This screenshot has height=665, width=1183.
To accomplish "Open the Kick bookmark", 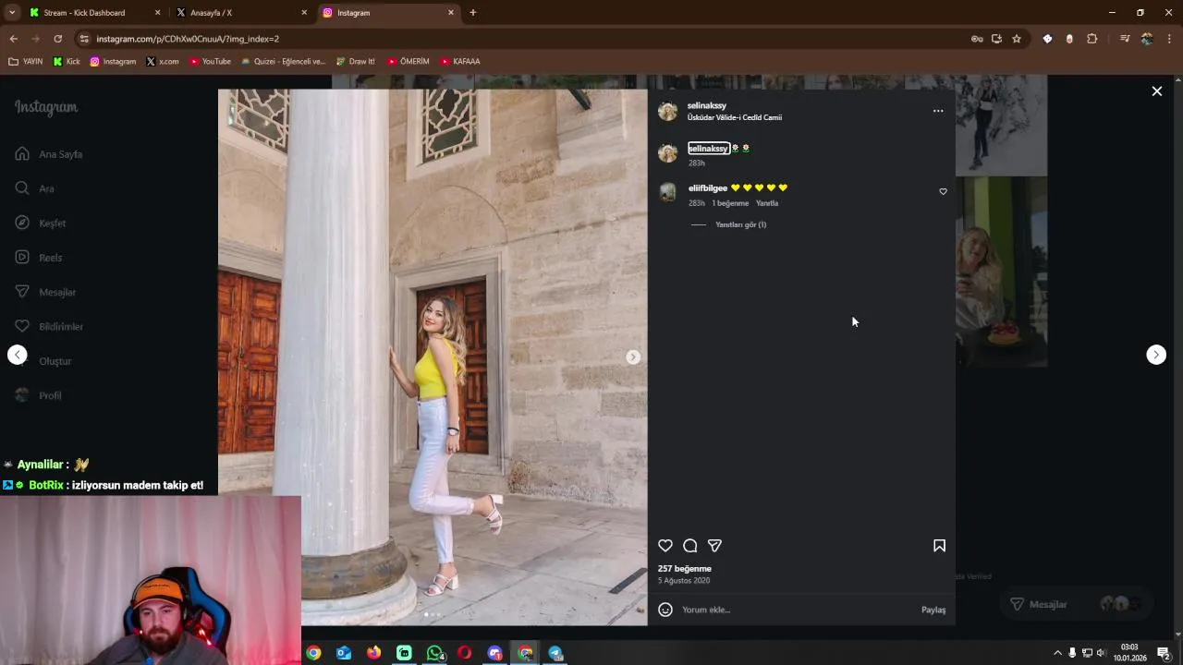I will pos(67,62).
